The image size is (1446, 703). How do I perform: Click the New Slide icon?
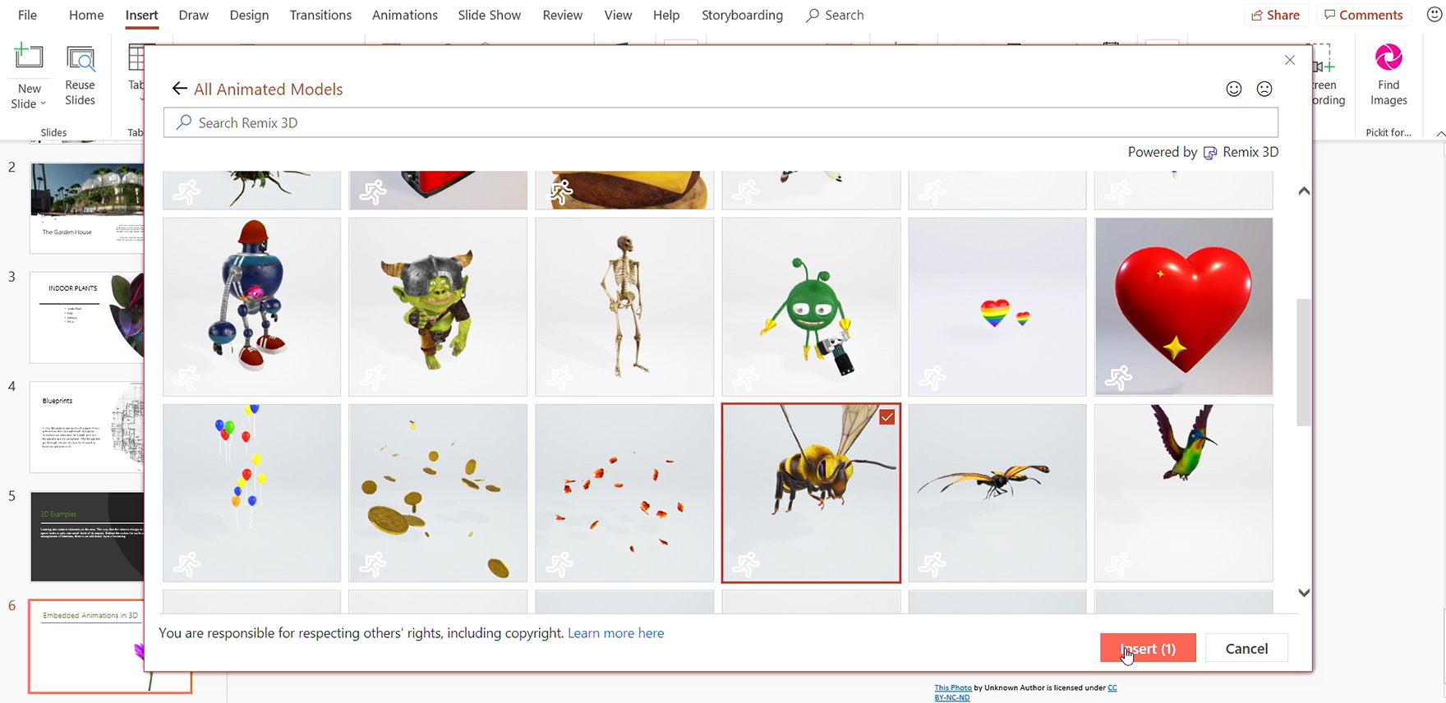pos(29,57)
